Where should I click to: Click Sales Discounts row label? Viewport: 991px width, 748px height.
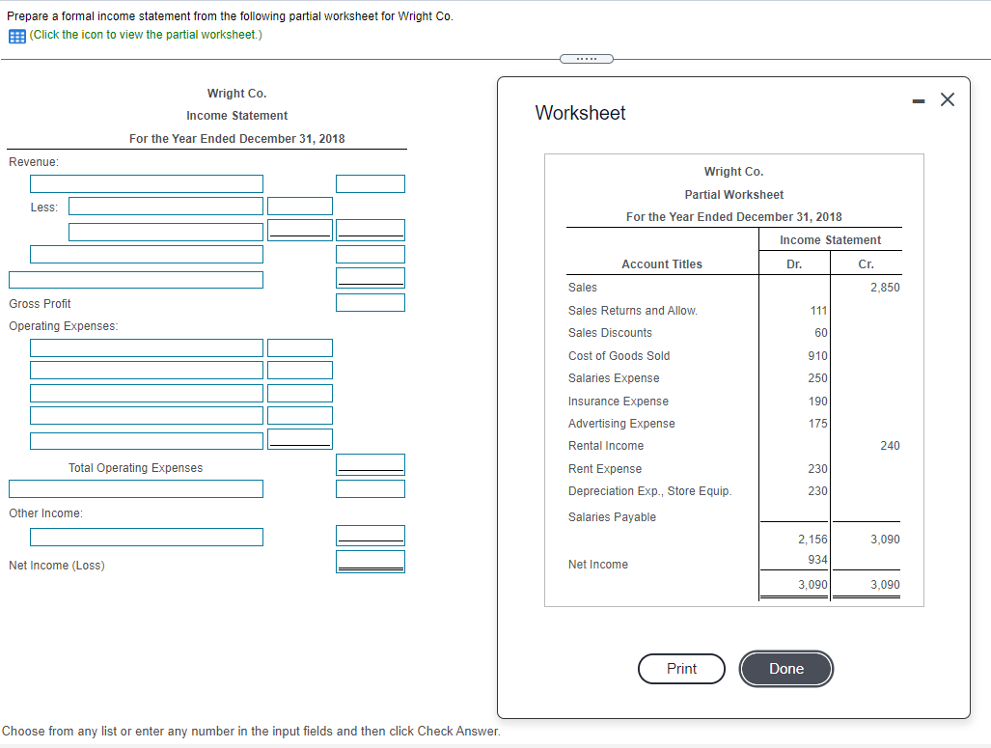click(x=610, y=333)
